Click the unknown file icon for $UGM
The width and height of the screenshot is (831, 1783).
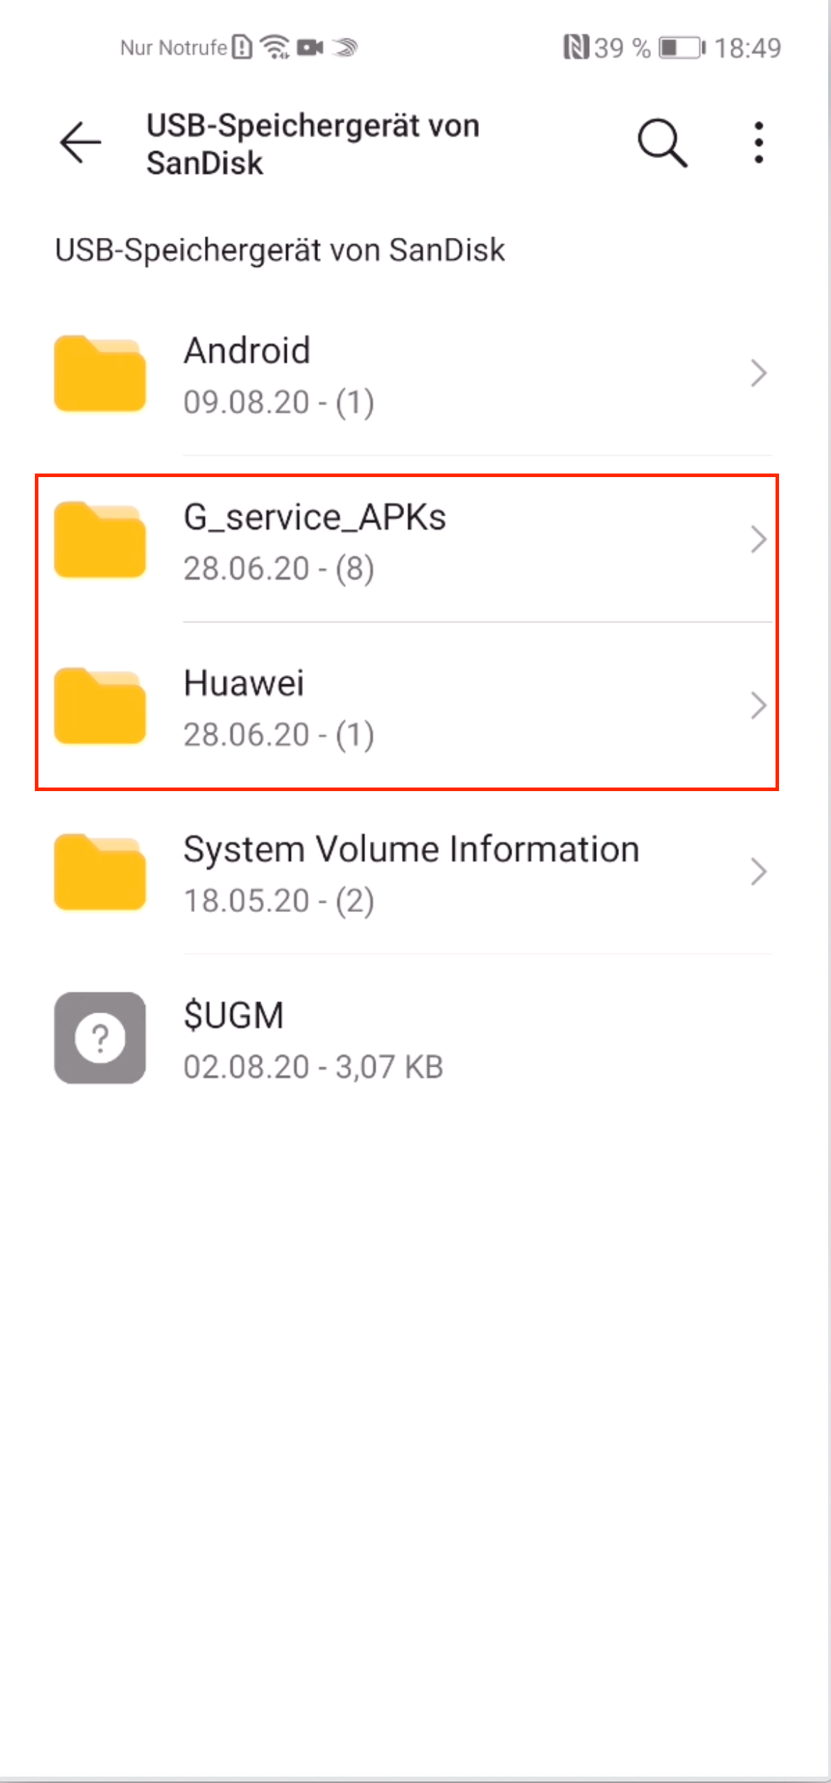pyautogui.click(x=100, y=1037)
